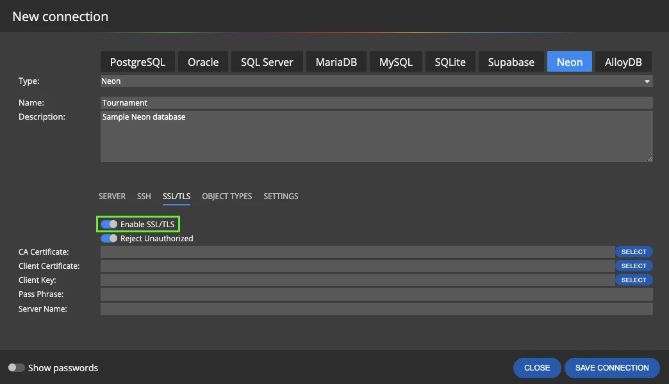Select the MariaDB type button
This screenshot has height=384, width=669.
pyautogui.click(x=336, y=62)
